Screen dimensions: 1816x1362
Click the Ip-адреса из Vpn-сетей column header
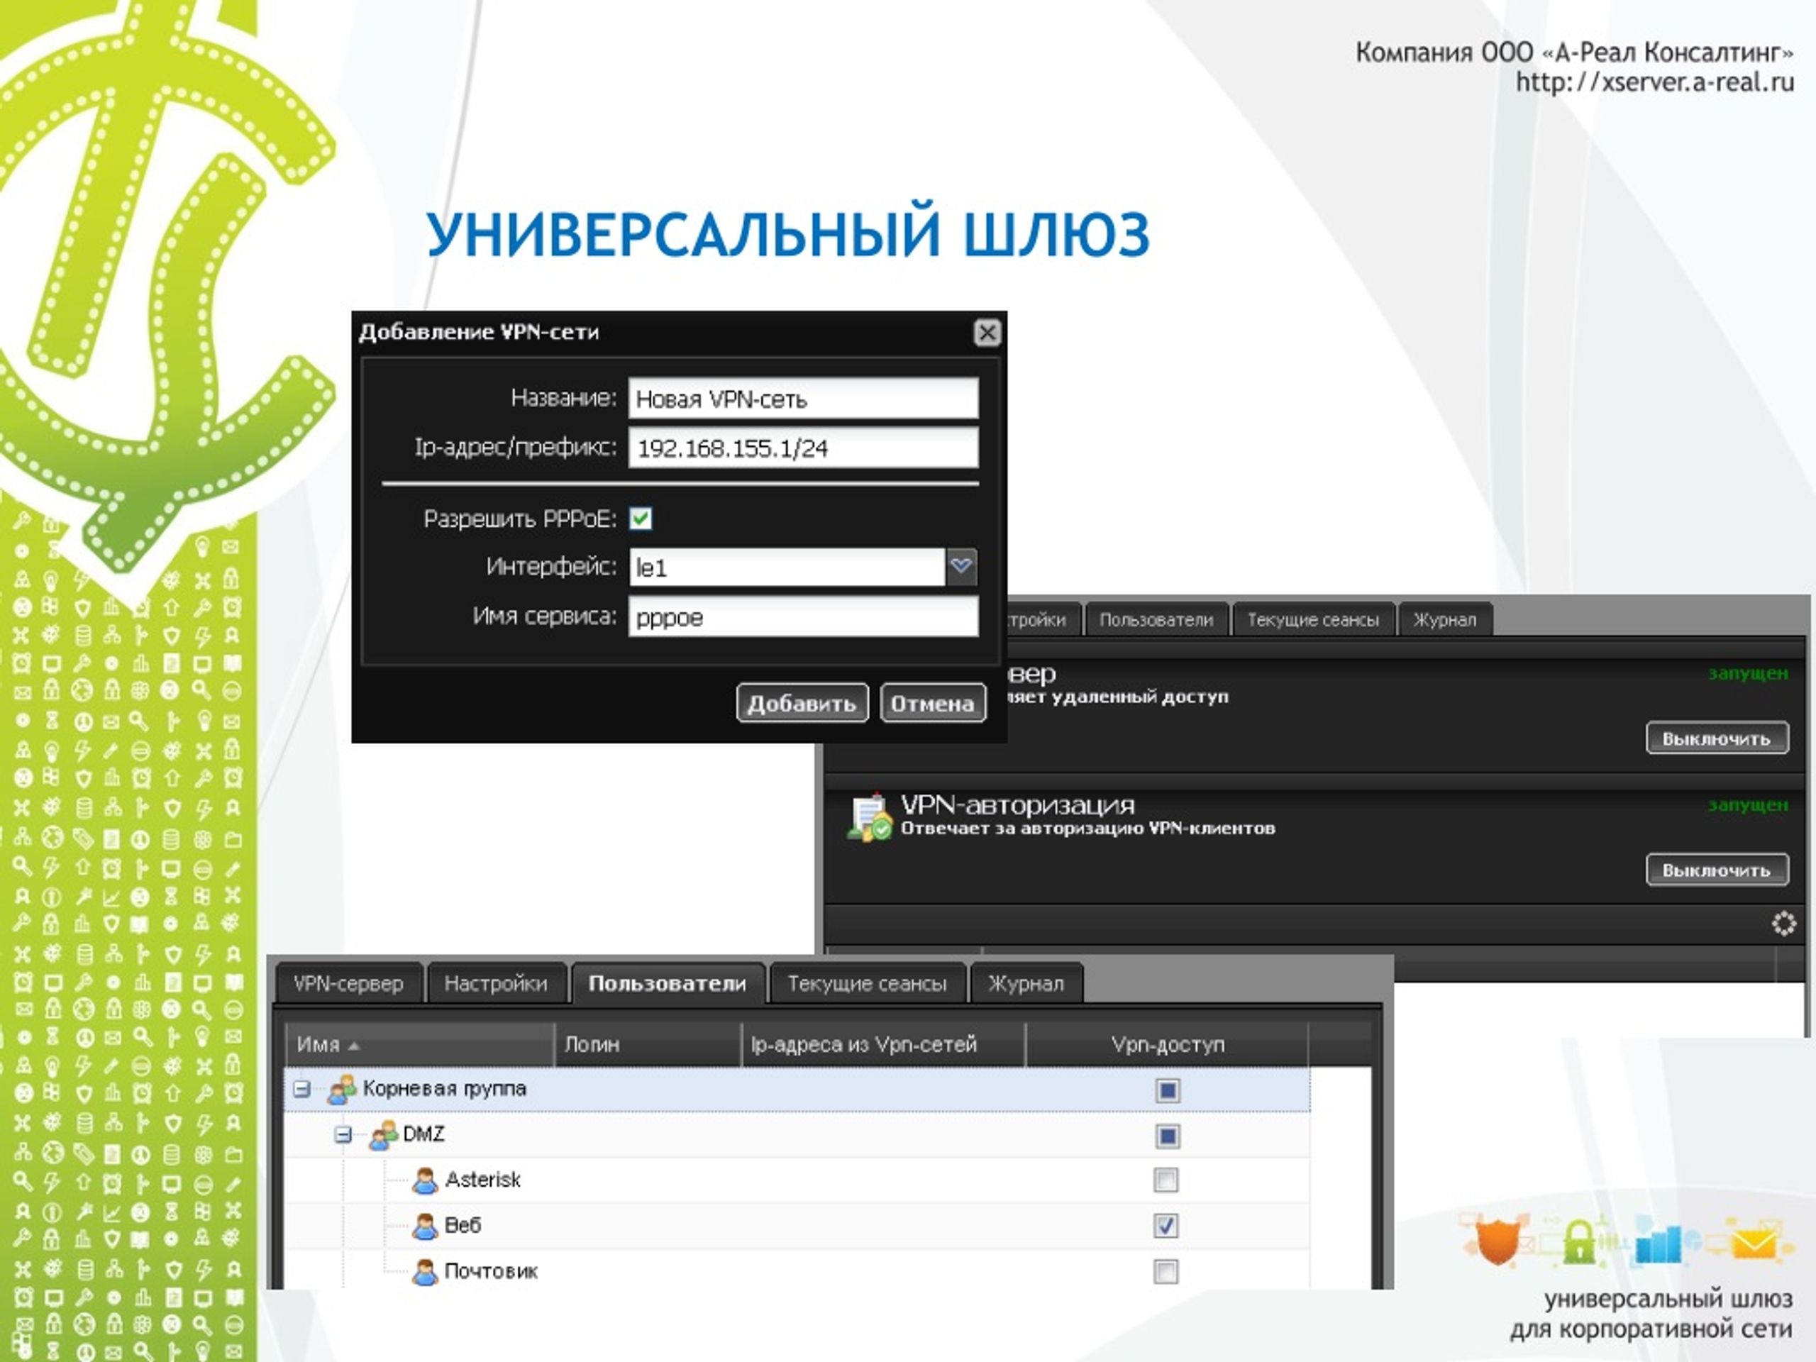[883, 1044]
